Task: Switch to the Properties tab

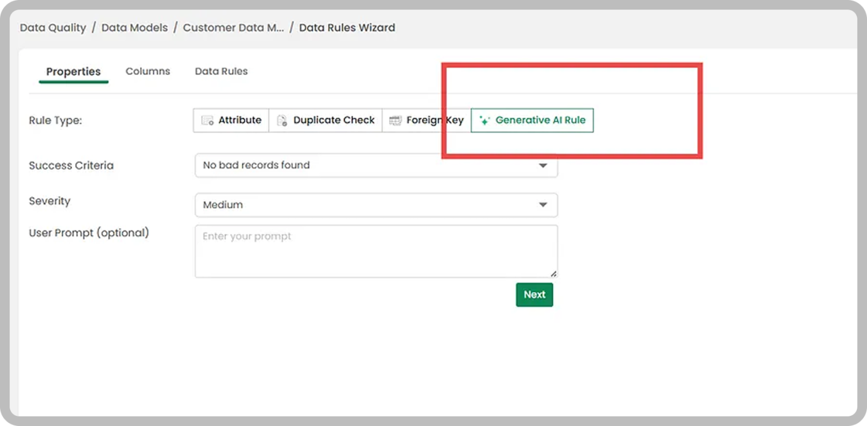Action: click(x=73, y=72)
